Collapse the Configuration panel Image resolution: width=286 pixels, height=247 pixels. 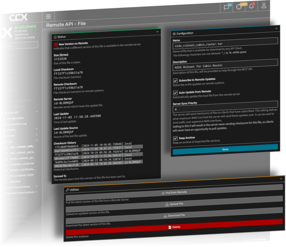(x=276, y=29)
